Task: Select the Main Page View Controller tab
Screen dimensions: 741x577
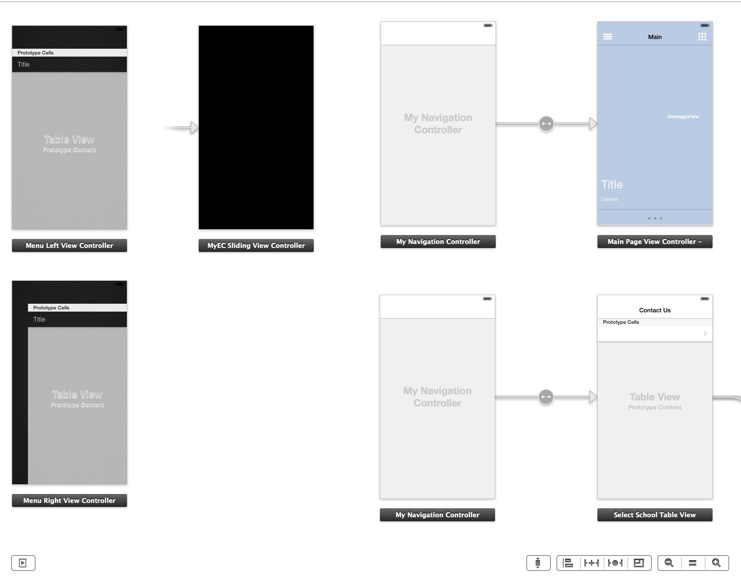Action: (x=654, y=242)
